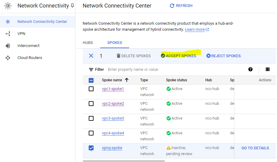Click the Refresh circular arrow icon
277x162 pixels.
tap(172, 6)
